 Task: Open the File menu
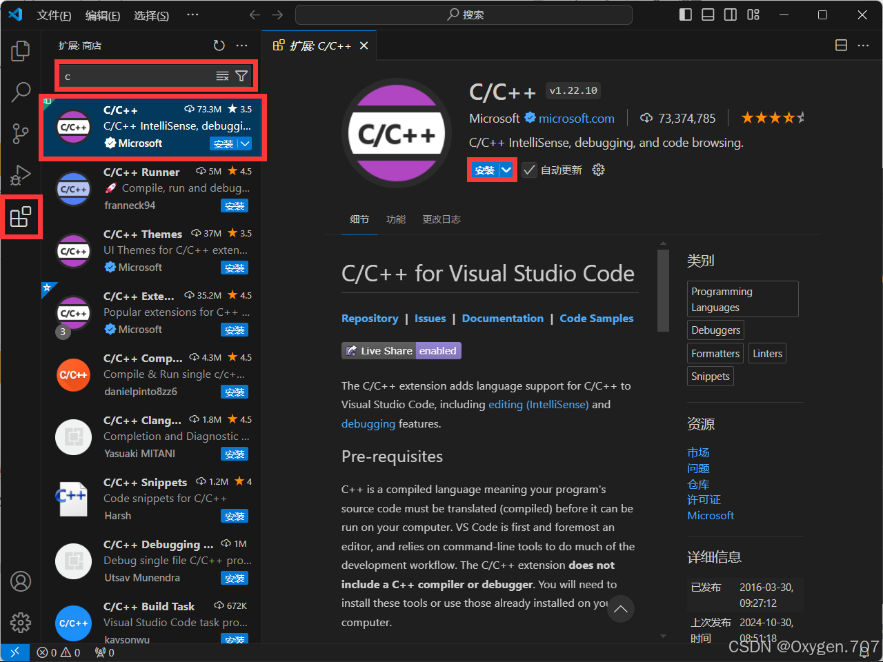pyautogui.click(x=54, y=15)
